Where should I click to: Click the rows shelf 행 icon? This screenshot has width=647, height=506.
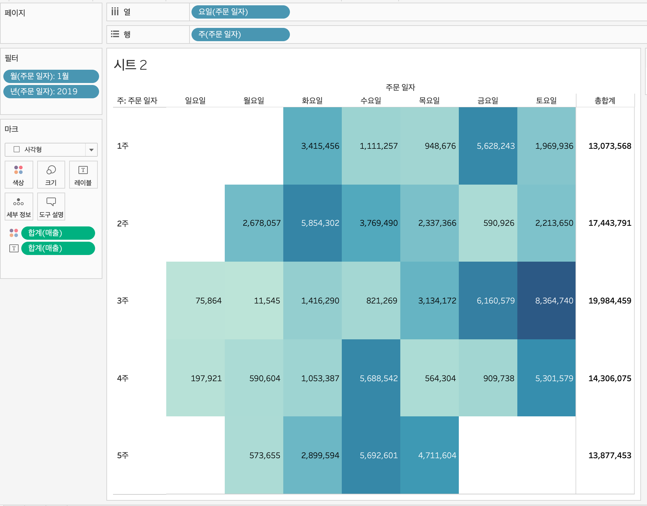tap(115, 34)
